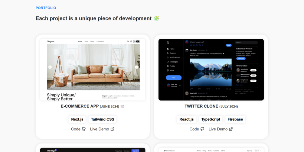Click the shopping cart emoji after JUNE 2024
Viewport: 304px width, 152px height.
[122, 106]
